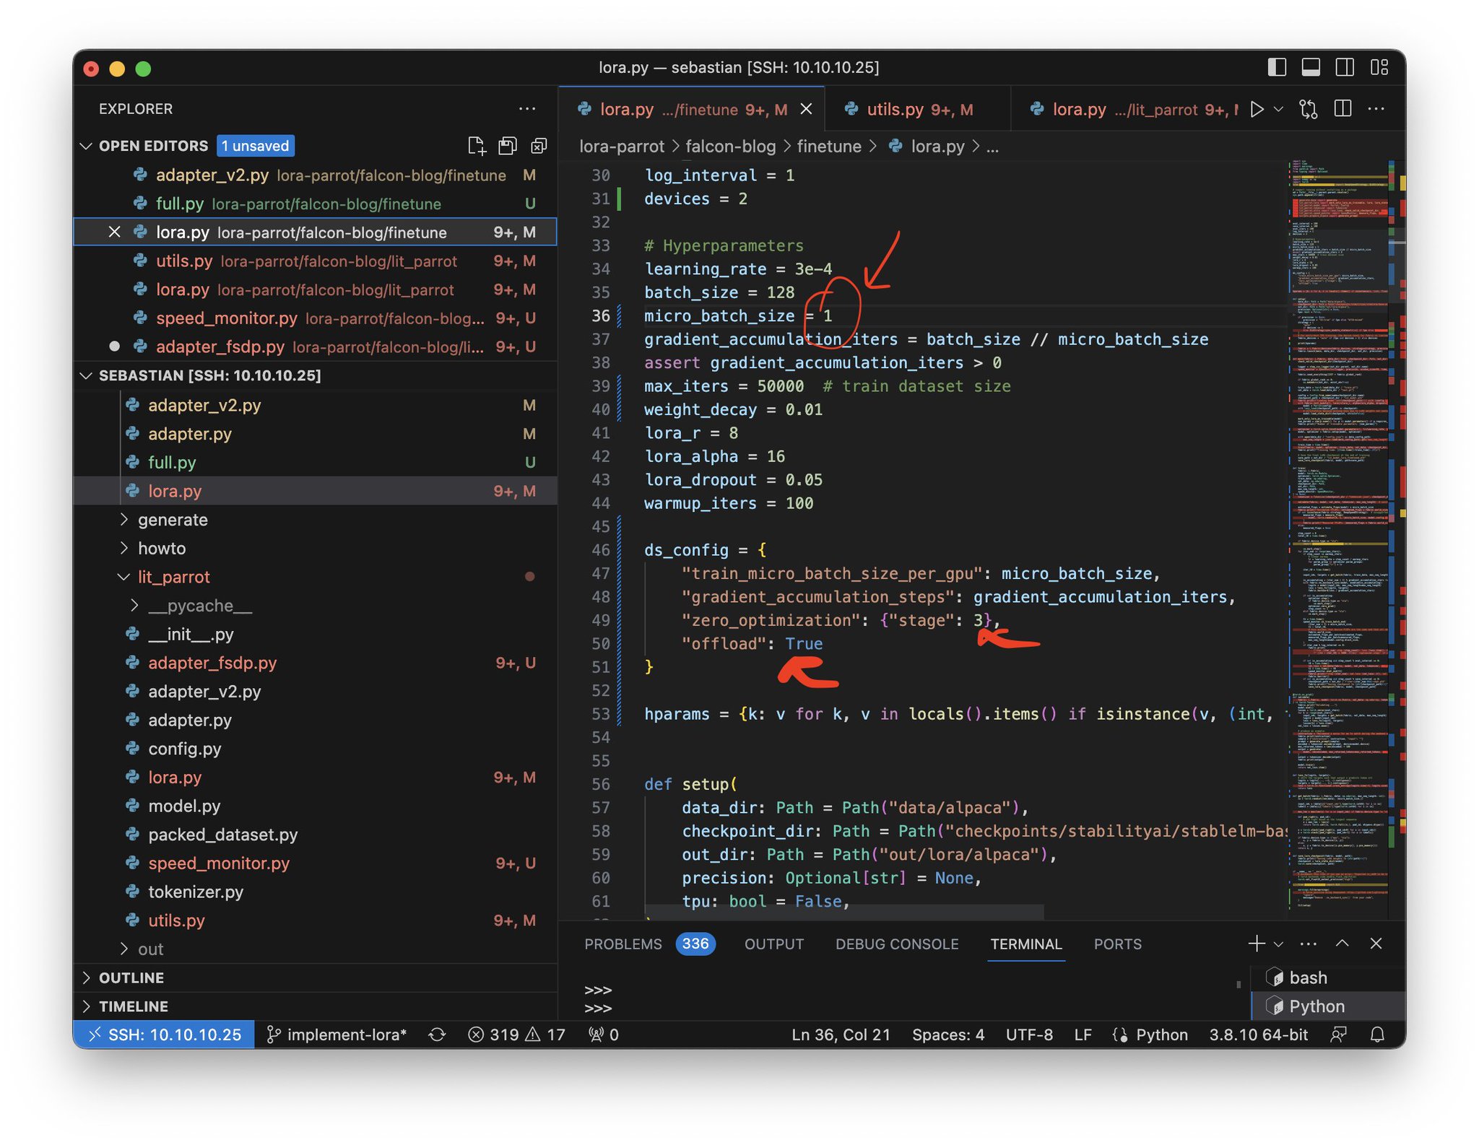Collapse the lit_parrot folder
1479x1145 pixels.
pos(173,577)
